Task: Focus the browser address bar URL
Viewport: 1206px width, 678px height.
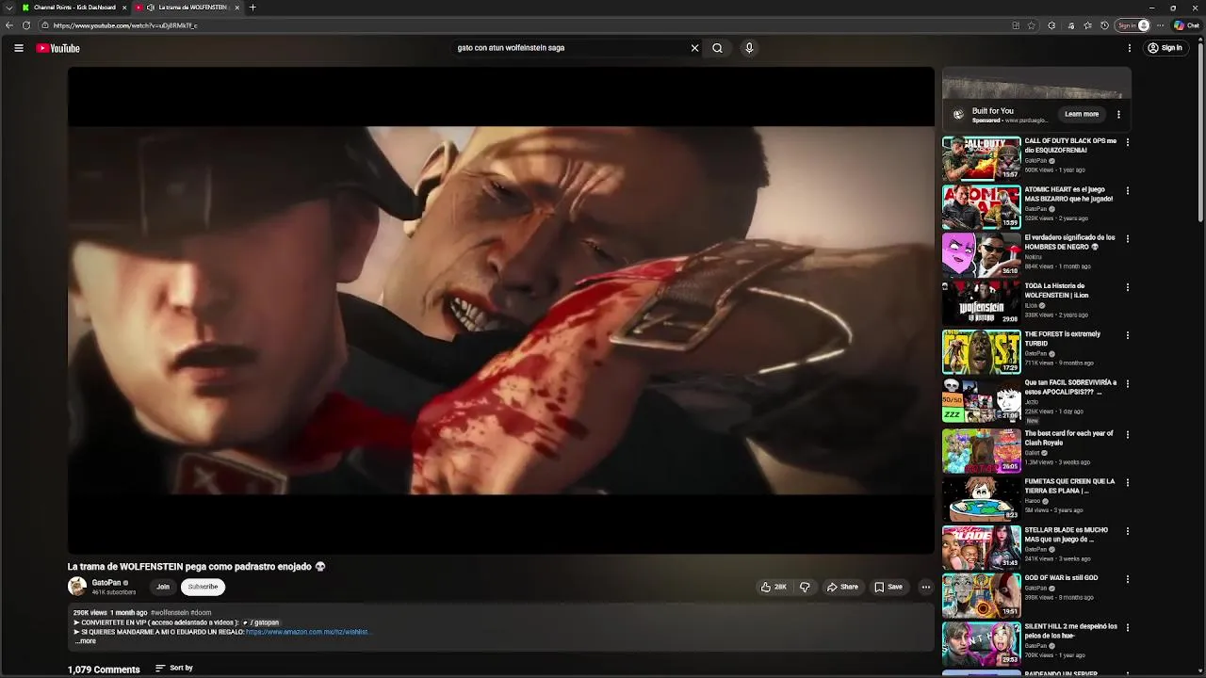Action: [x=125, y=25]
